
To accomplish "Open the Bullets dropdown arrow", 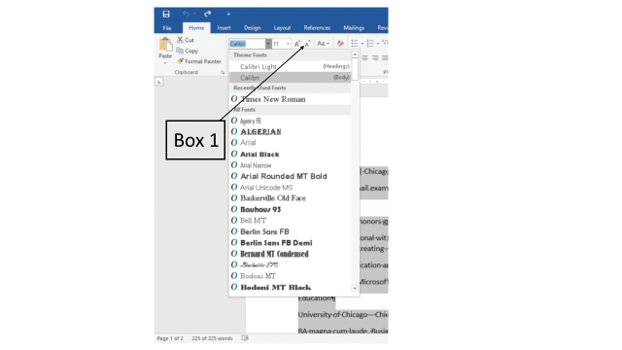I will point(363,44).
